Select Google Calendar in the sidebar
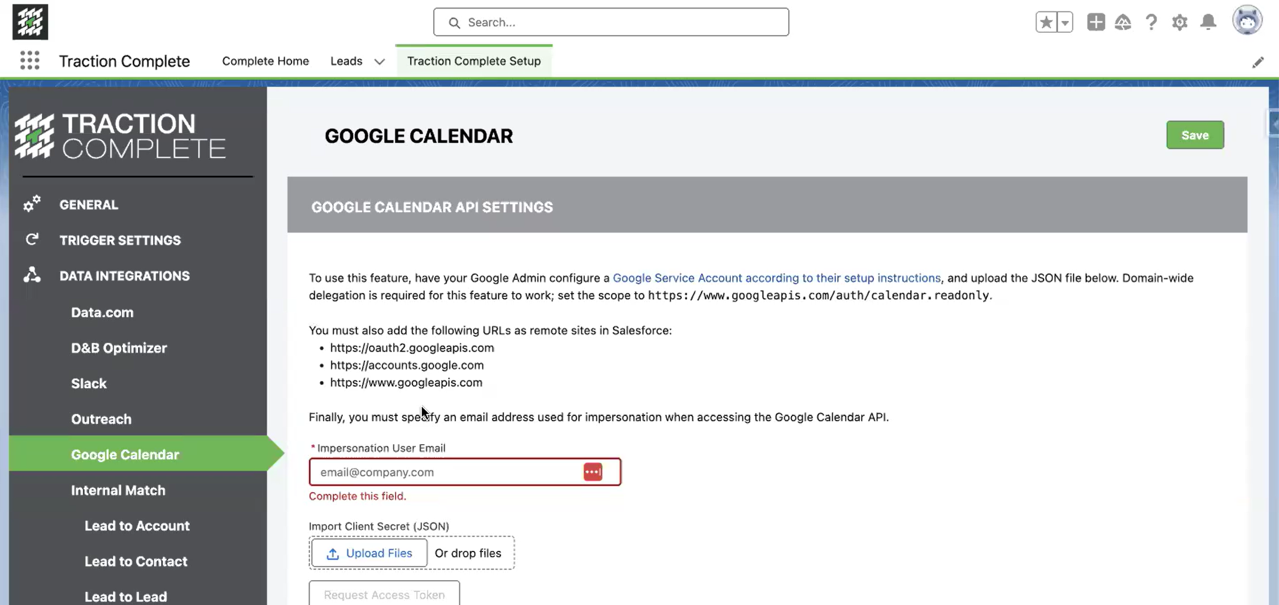The image size is (1279, 605). click(138, 454)
